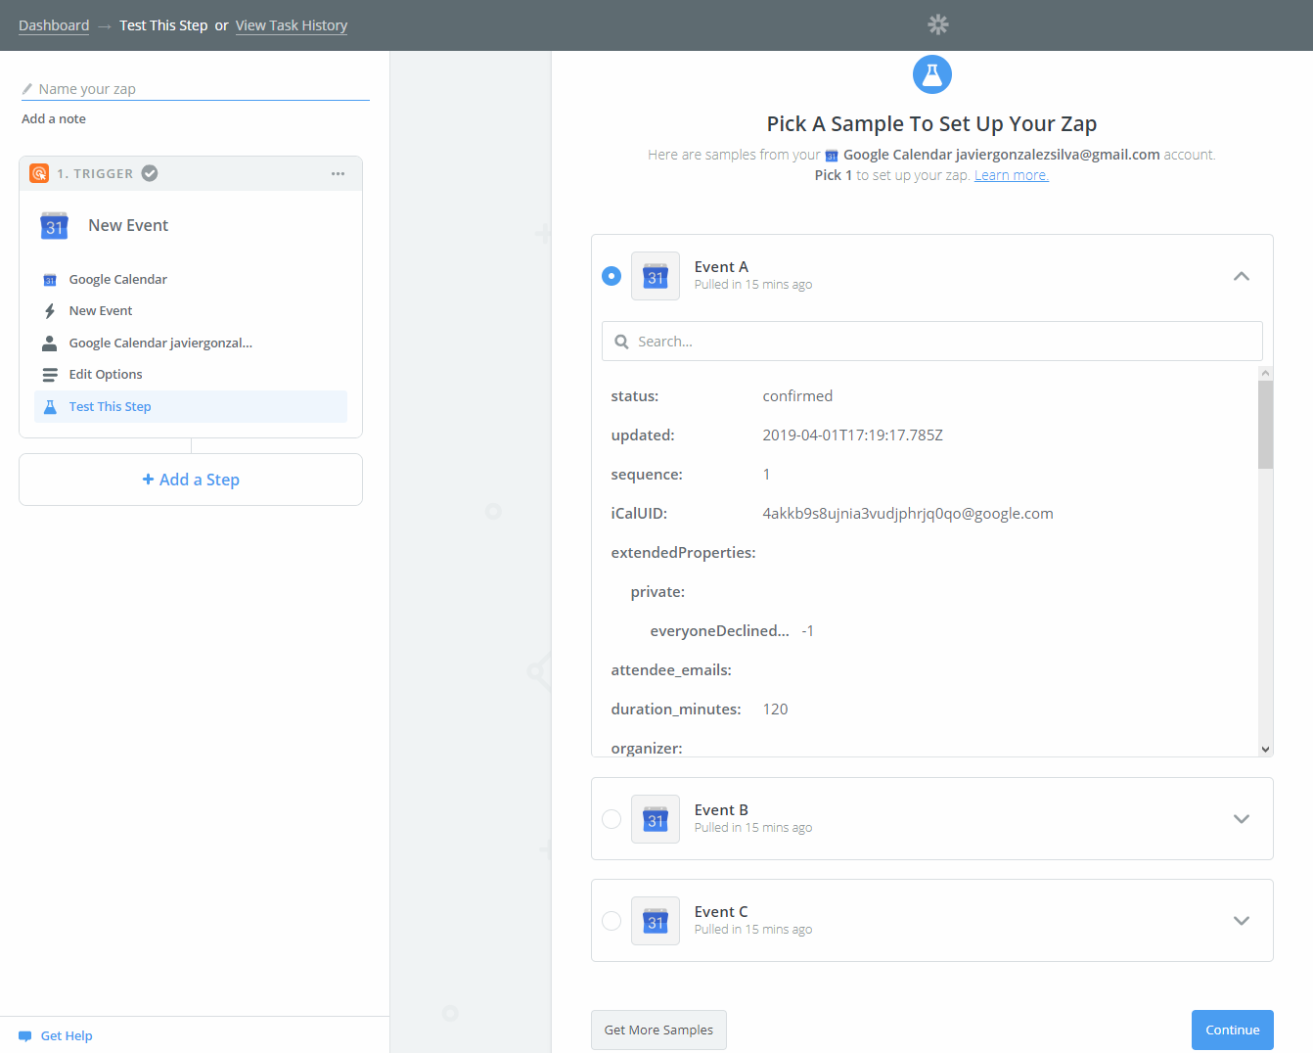Click the Event C calendar icon
This screenshot has height=1053, width=1313.
pos(655,921)
